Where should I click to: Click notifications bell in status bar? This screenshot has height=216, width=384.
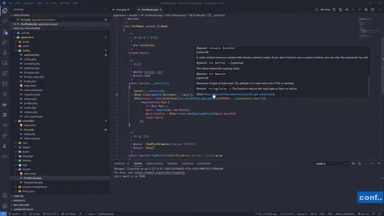click(380, 214)
